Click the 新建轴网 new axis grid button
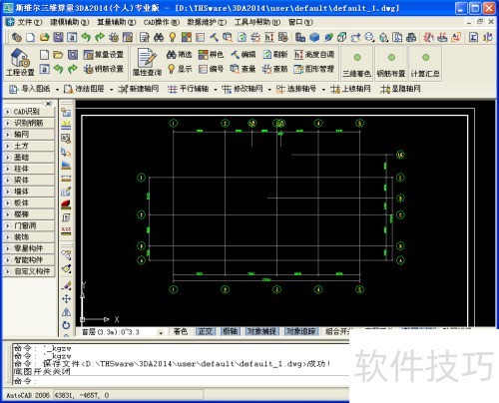 click(x=139, y=89)
